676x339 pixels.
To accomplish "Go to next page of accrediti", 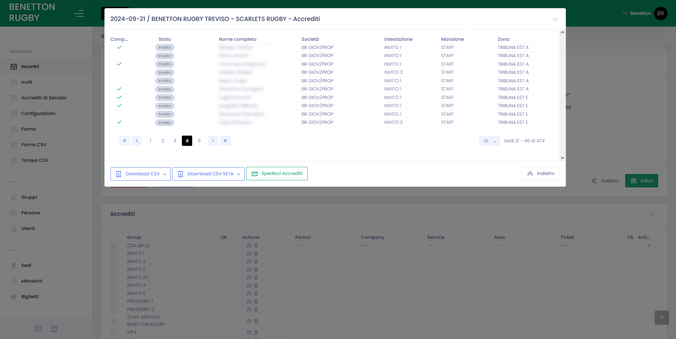I will (213, 141).
